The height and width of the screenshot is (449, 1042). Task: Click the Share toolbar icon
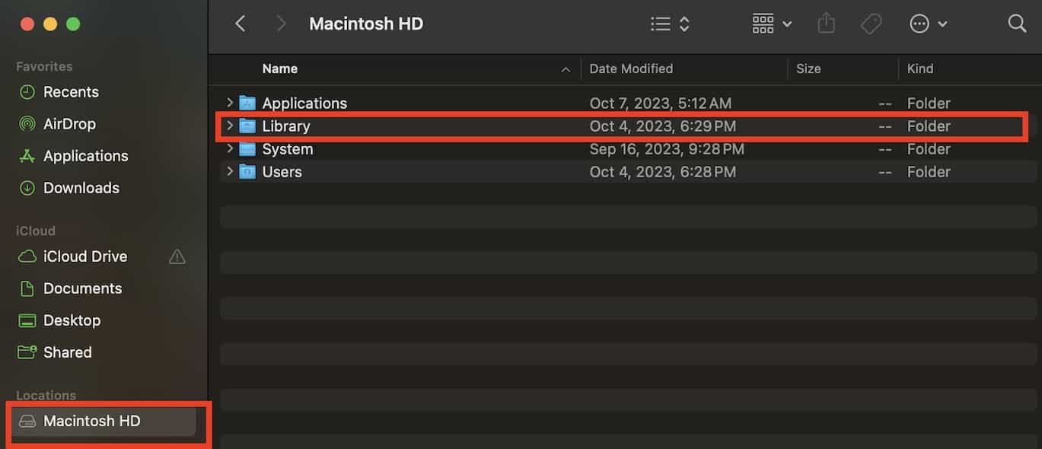826,24
